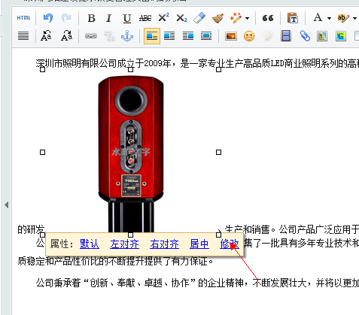The height and width of the screenshot is (315, 359).
Task: Insert attachment with paperclip icon
Action: (x=305, y=36)
